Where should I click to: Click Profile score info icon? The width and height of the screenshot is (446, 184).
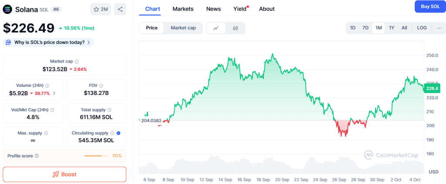(x=37, y=156)
